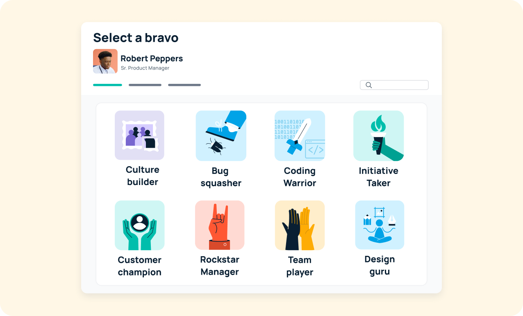Click the Culture builder label text
Image resolution: width=523 pixels, height=316 pixels.
click(x=142, y=176)
